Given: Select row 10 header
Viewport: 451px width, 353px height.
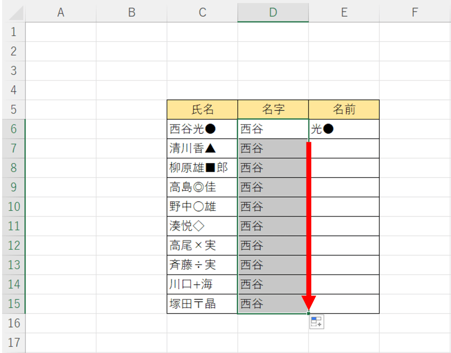Looking at the screenshot, I should click(14, 207).
